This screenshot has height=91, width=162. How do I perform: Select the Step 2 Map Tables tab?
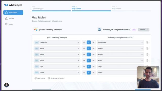[91, 8]
